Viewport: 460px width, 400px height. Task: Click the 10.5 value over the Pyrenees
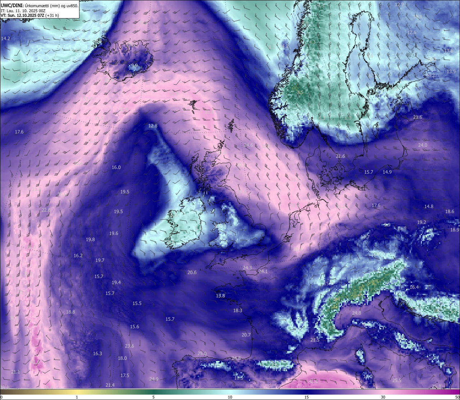tap(239, 378)
